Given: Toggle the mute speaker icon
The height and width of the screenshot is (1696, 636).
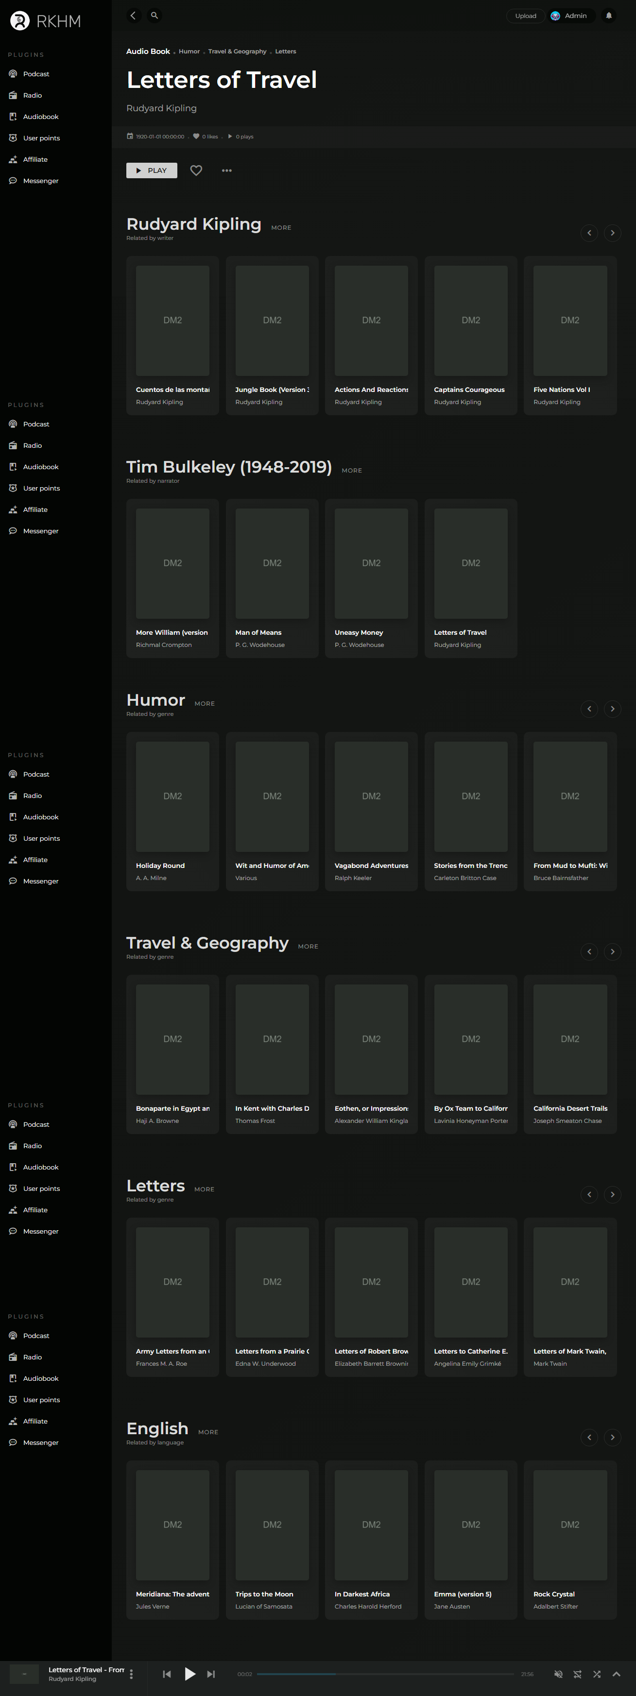Looking at the screenshot, I should click(x=558, y=1674).
